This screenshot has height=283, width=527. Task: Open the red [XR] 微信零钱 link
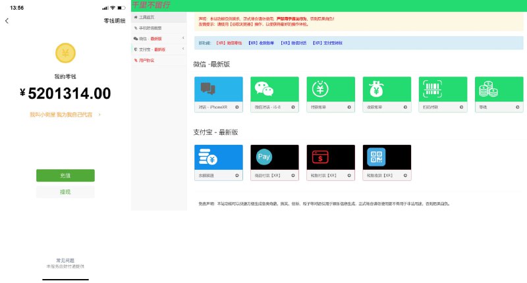click(x=229, y=43)
